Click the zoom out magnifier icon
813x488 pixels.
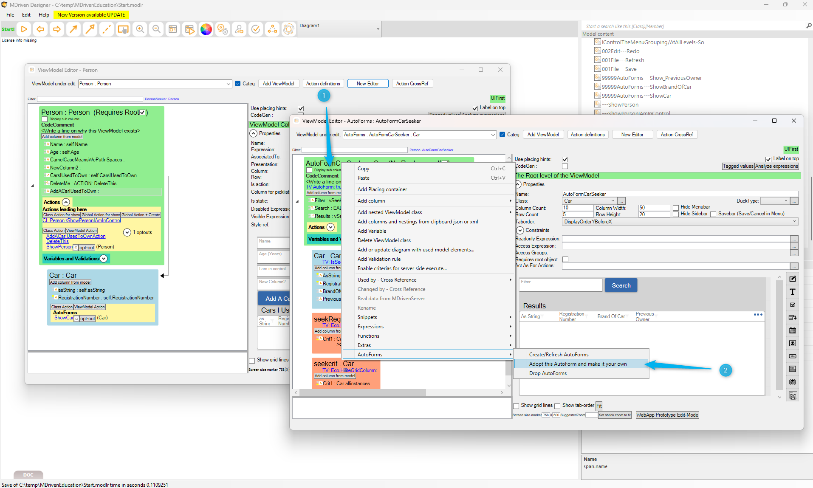pyautogui.click(x=156, y=29)
